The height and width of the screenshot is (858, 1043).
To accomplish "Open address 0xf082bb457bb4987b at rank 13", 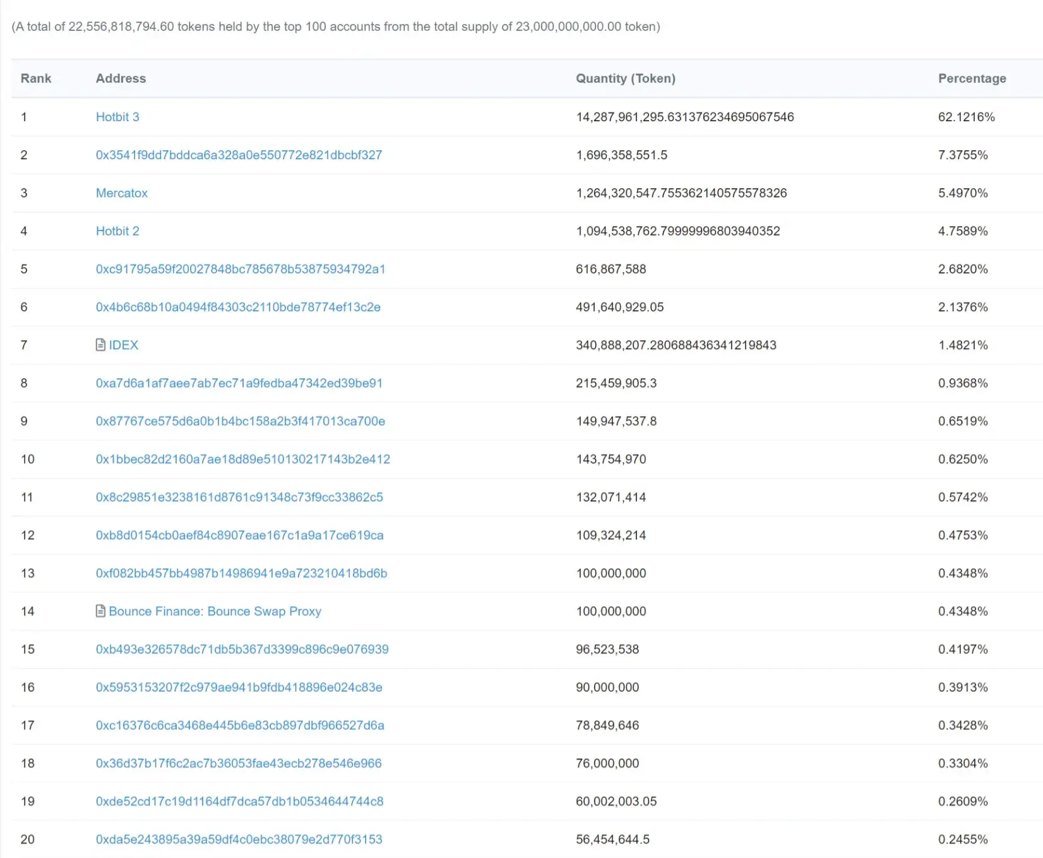I will point(242,573).
